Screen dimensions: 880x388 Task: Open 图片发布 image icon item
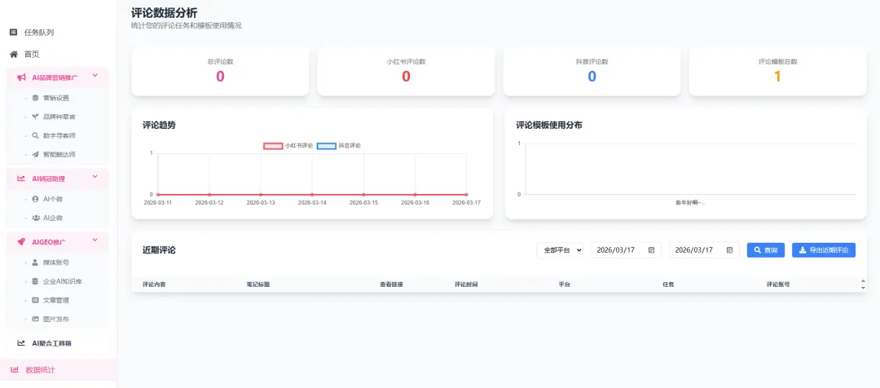[x=35, y=319]
